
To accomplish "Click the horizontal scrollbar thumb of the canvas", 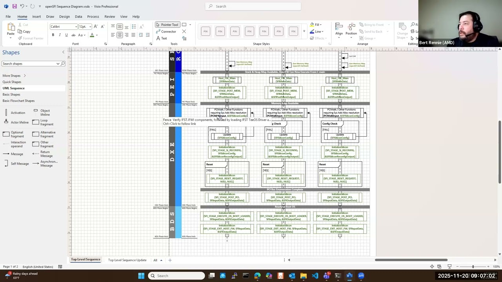I will (411, 260).
